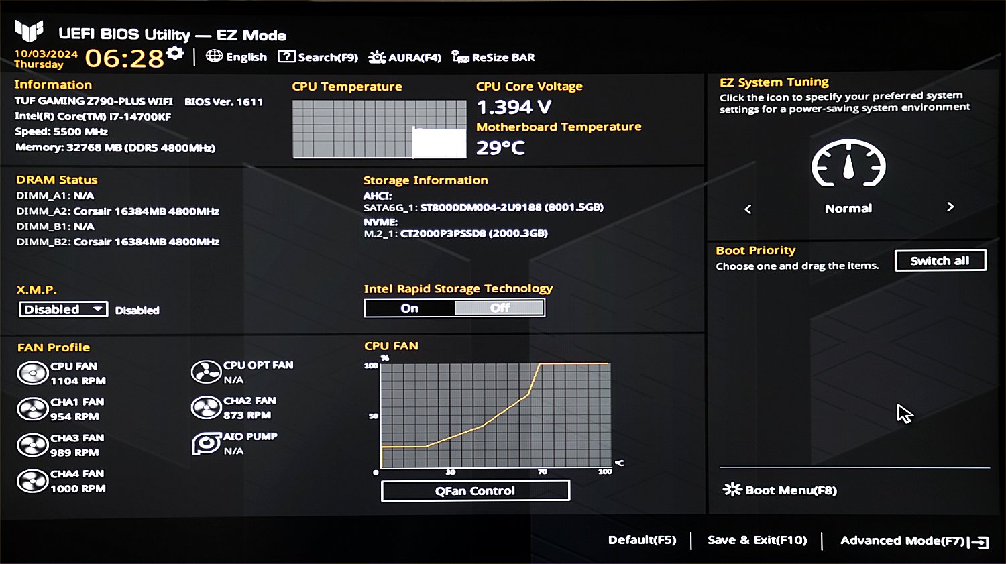This screenshot has width=1006, height=564.
Task: Click the globe language icon
Action: [x=214, y=56]
